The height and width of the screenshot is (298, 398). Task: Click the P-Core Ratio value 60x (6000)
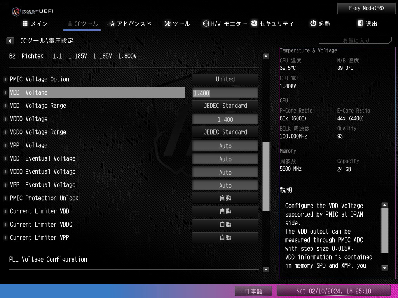click(293, 118)
